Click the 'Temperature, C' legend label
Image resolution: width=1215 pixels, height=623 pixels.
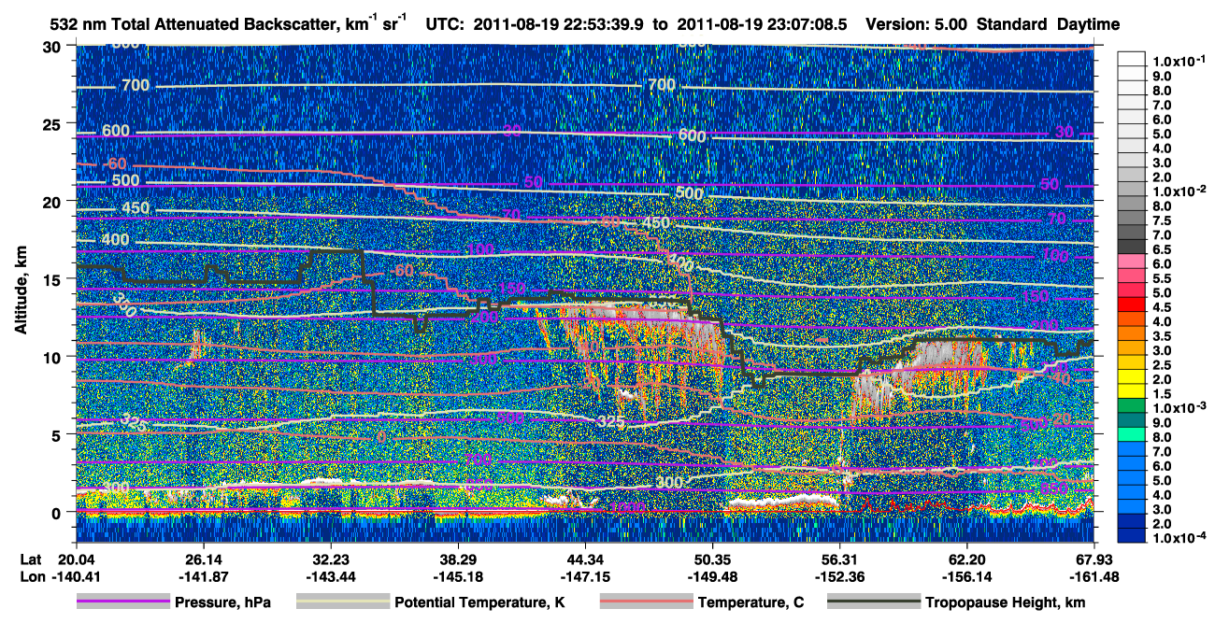tap(751, 602)
